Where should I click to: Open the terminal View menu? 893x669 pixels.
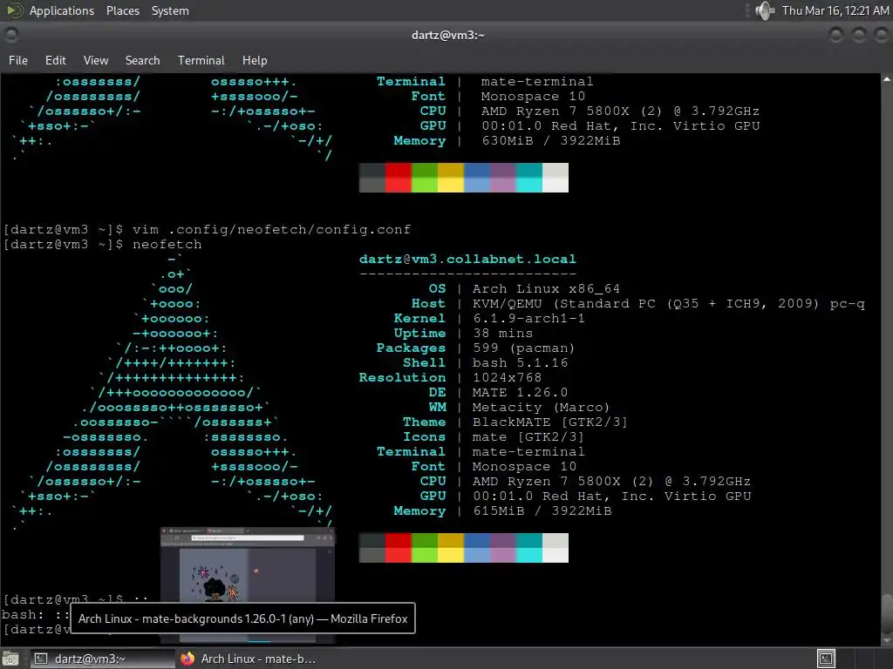(96, 60)
